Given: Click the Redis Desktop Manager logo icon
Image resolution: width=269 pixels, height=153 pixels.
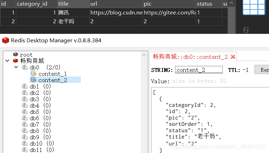Looking at the screenshot, I should pos(6,41).
